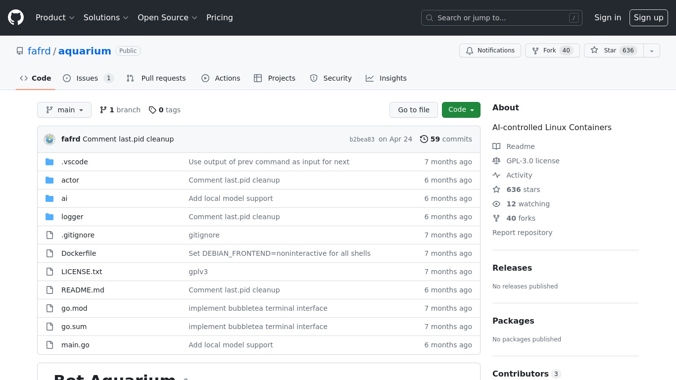The width and height of the screenshot is (676, 380).
Task: Switch to the Insights tab
Action: point(386,78)
